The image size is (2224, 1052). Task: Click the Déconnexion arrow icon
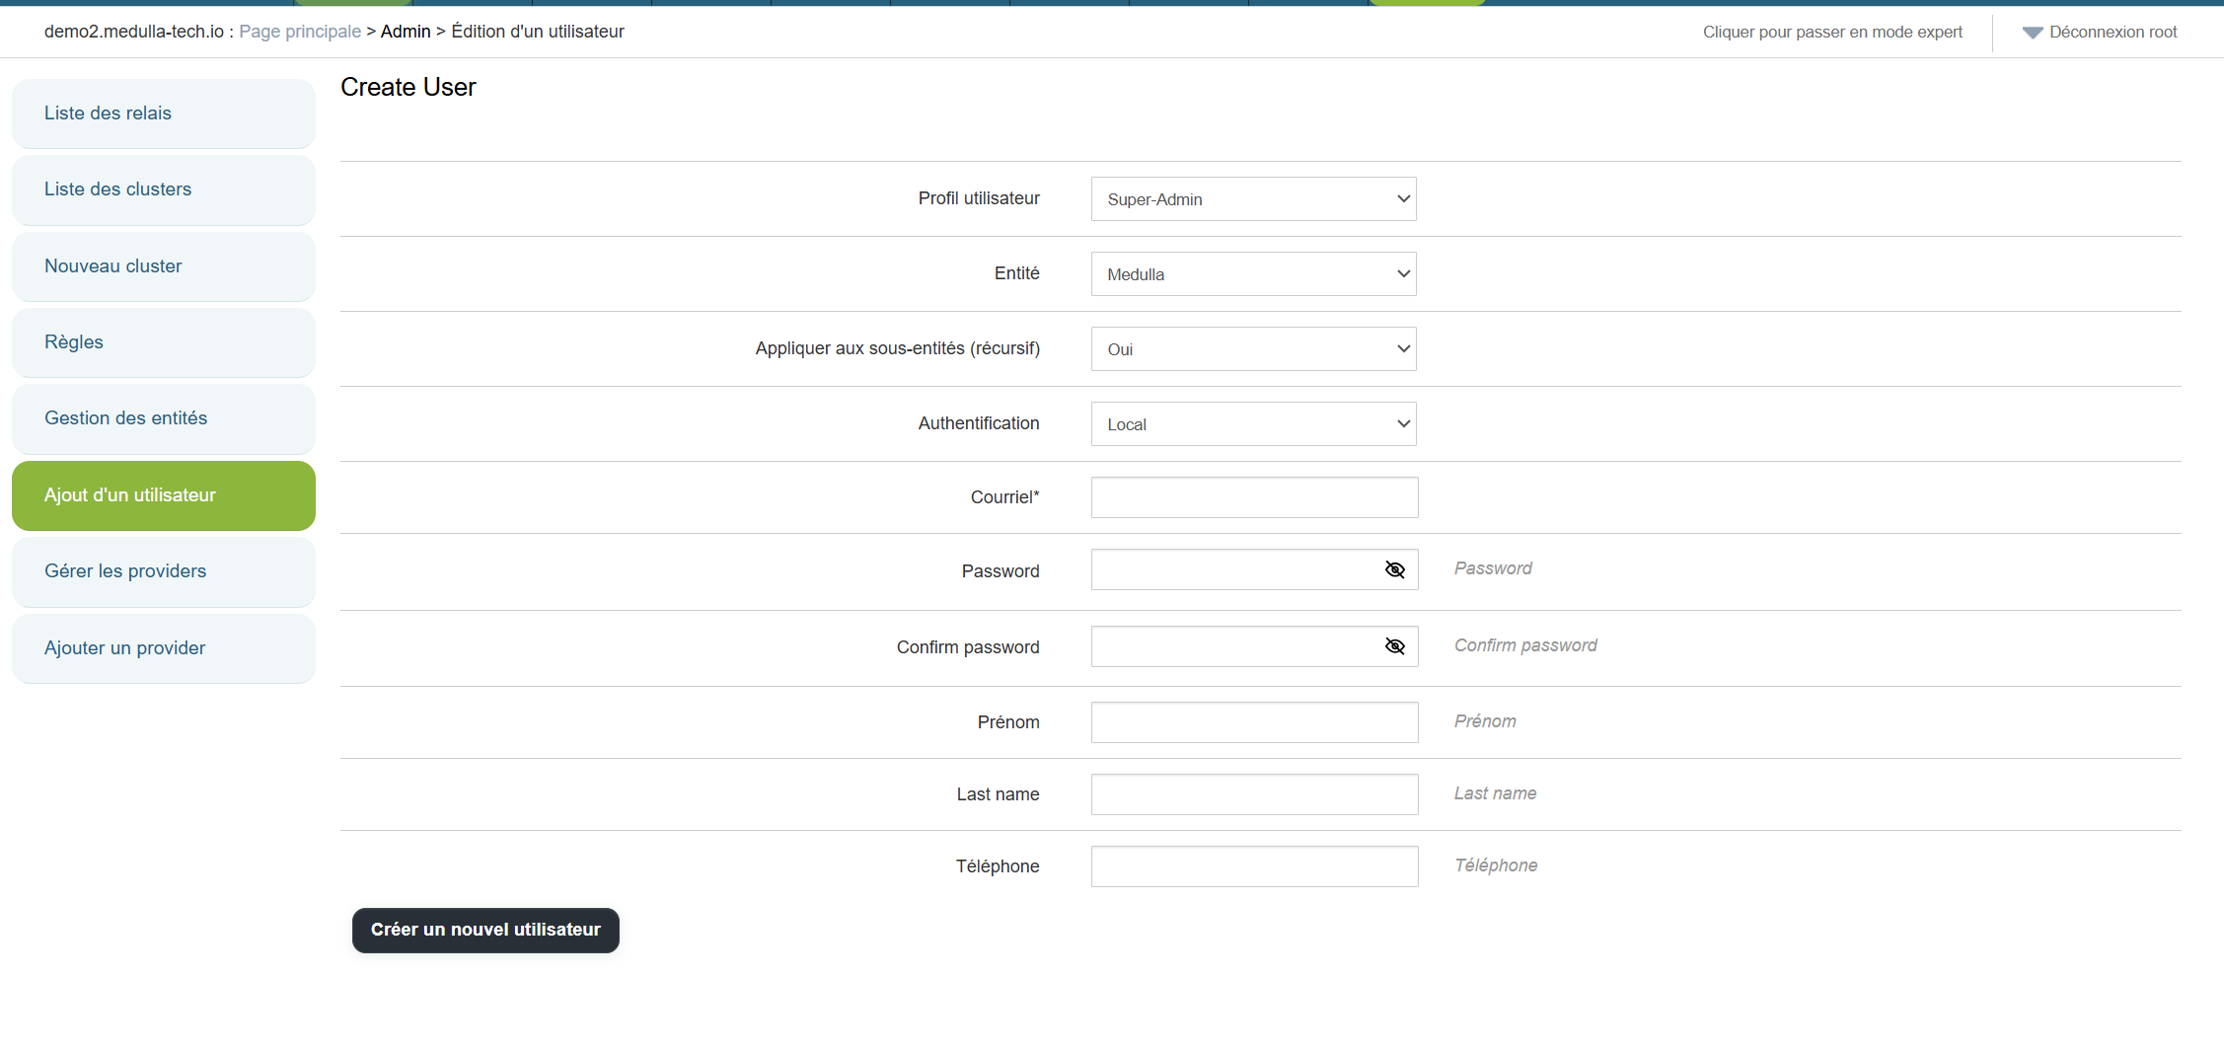click(2032, 33)
